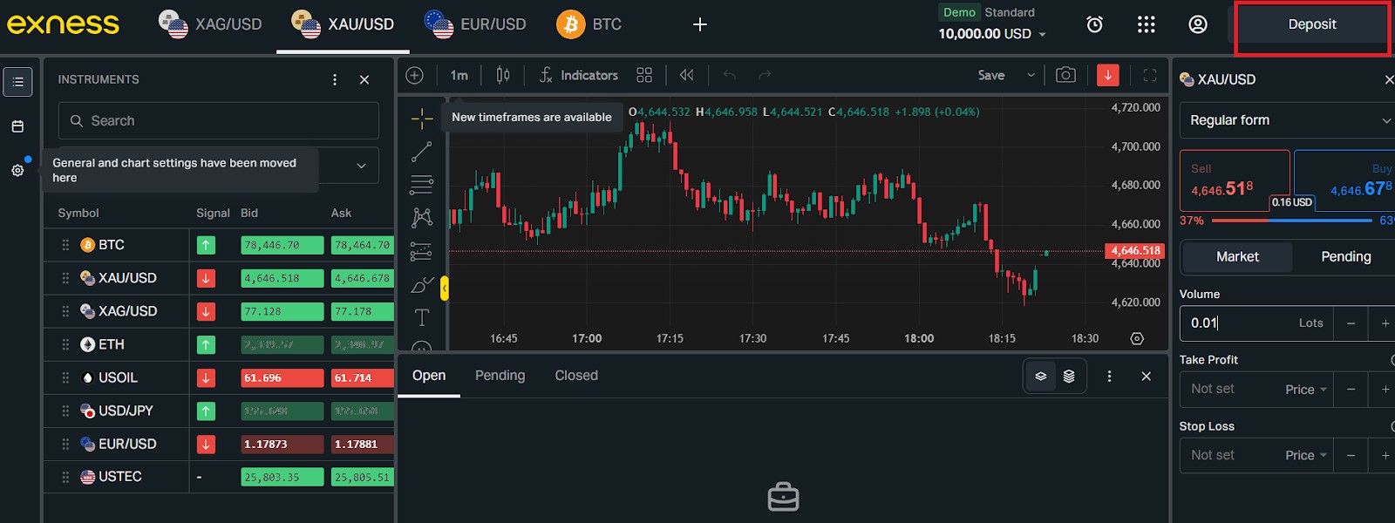
Task: Open the 1m timeframe selector
Action: pyautogui.click(x=459, y=75)
